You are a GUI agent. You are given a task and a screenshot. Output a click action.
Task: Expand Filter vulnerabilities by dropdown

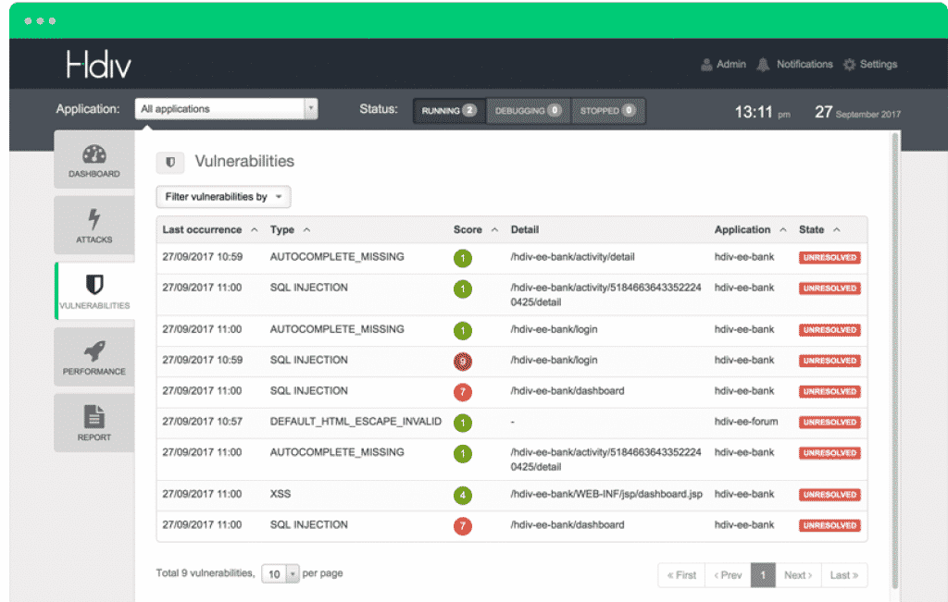[x=224, y=197]
